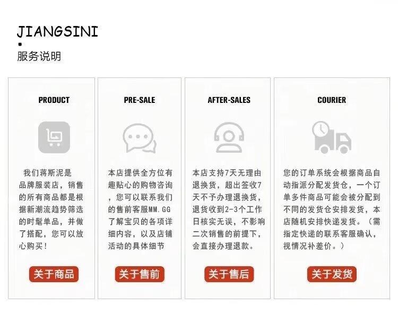Click the pre-sale consultation description text
Viewport: 398px width, 323px height.
tap(140, 209)
